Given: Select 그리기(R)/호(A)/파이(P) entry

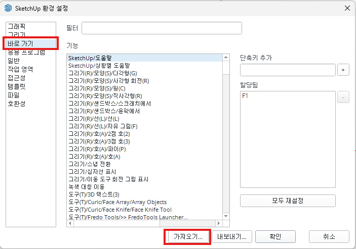Looking at the screenshot, I should [145, 149].
